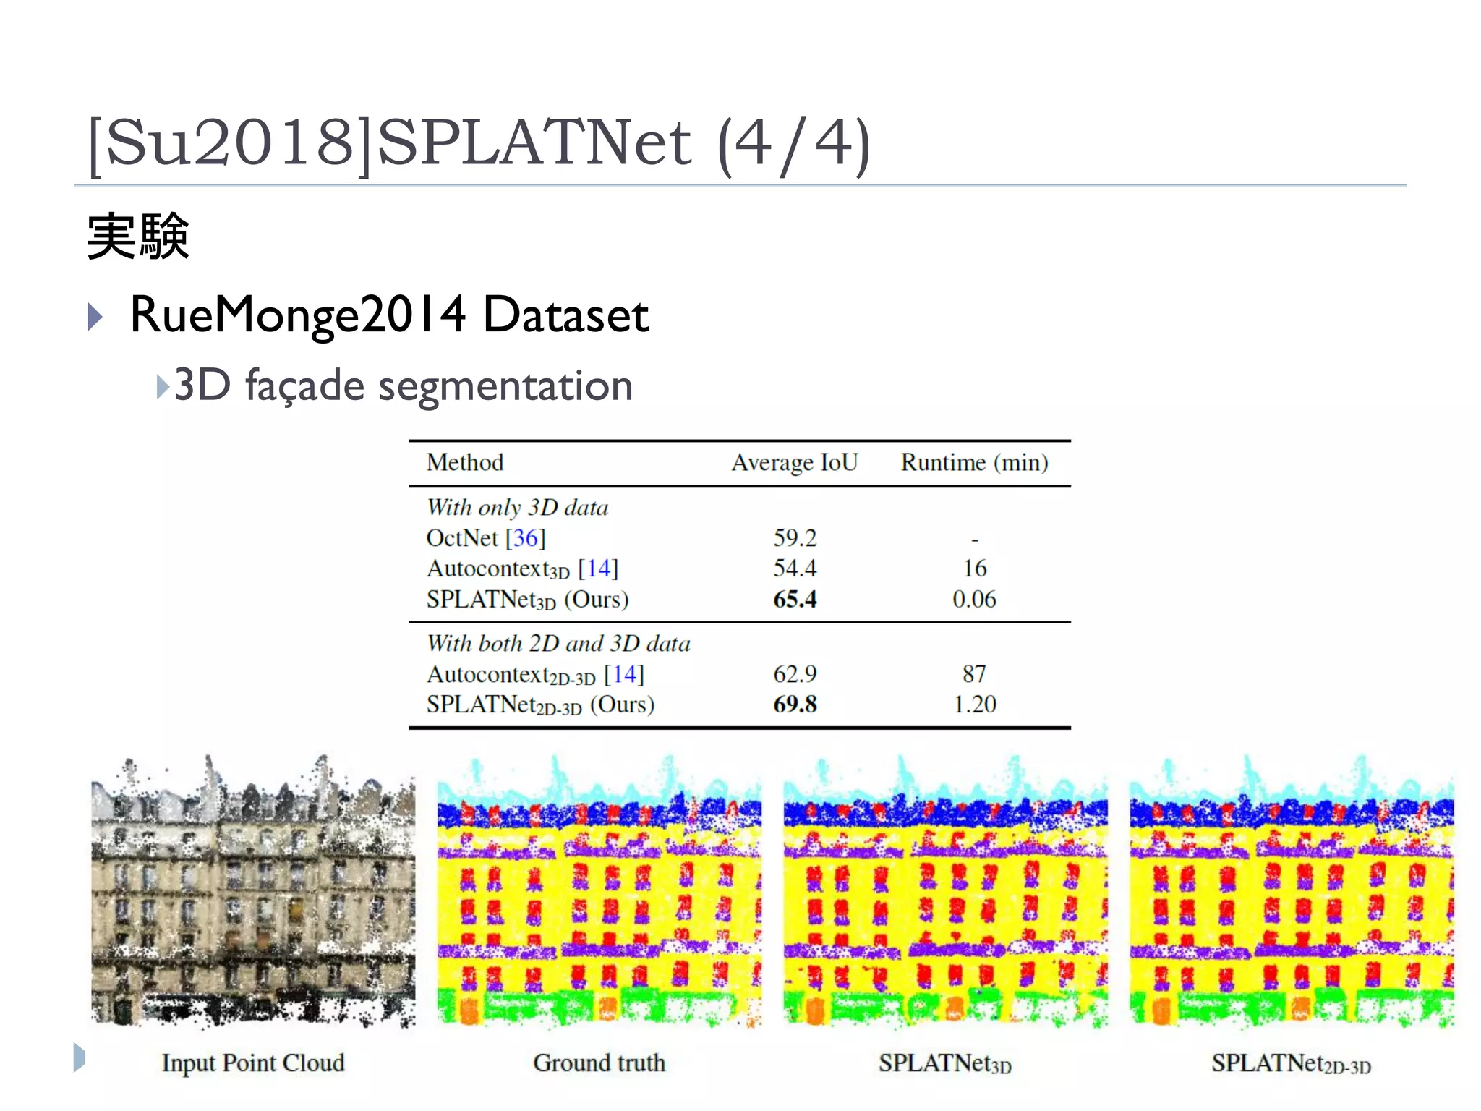Click the Ground truth segmentation image

[599, 891]
